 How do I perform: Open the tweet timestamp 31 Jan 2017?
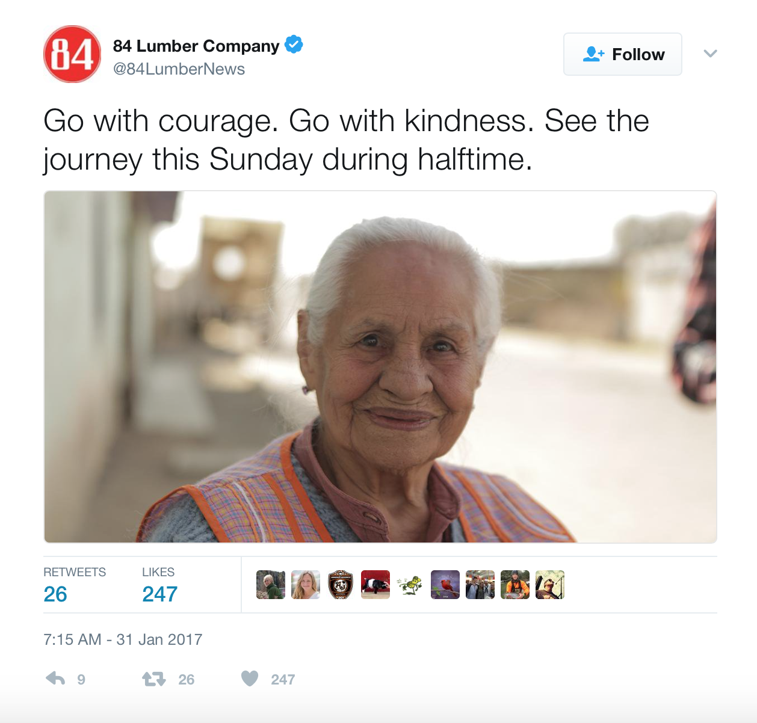pyautogui.click(x=123, y=639)
